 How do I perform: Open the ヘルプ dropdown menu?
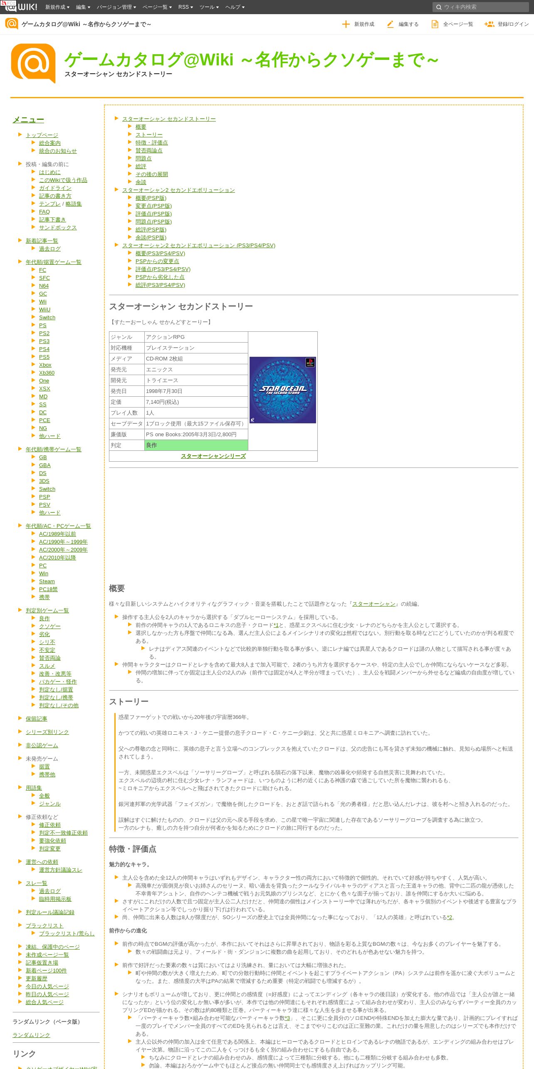(235, 7)
